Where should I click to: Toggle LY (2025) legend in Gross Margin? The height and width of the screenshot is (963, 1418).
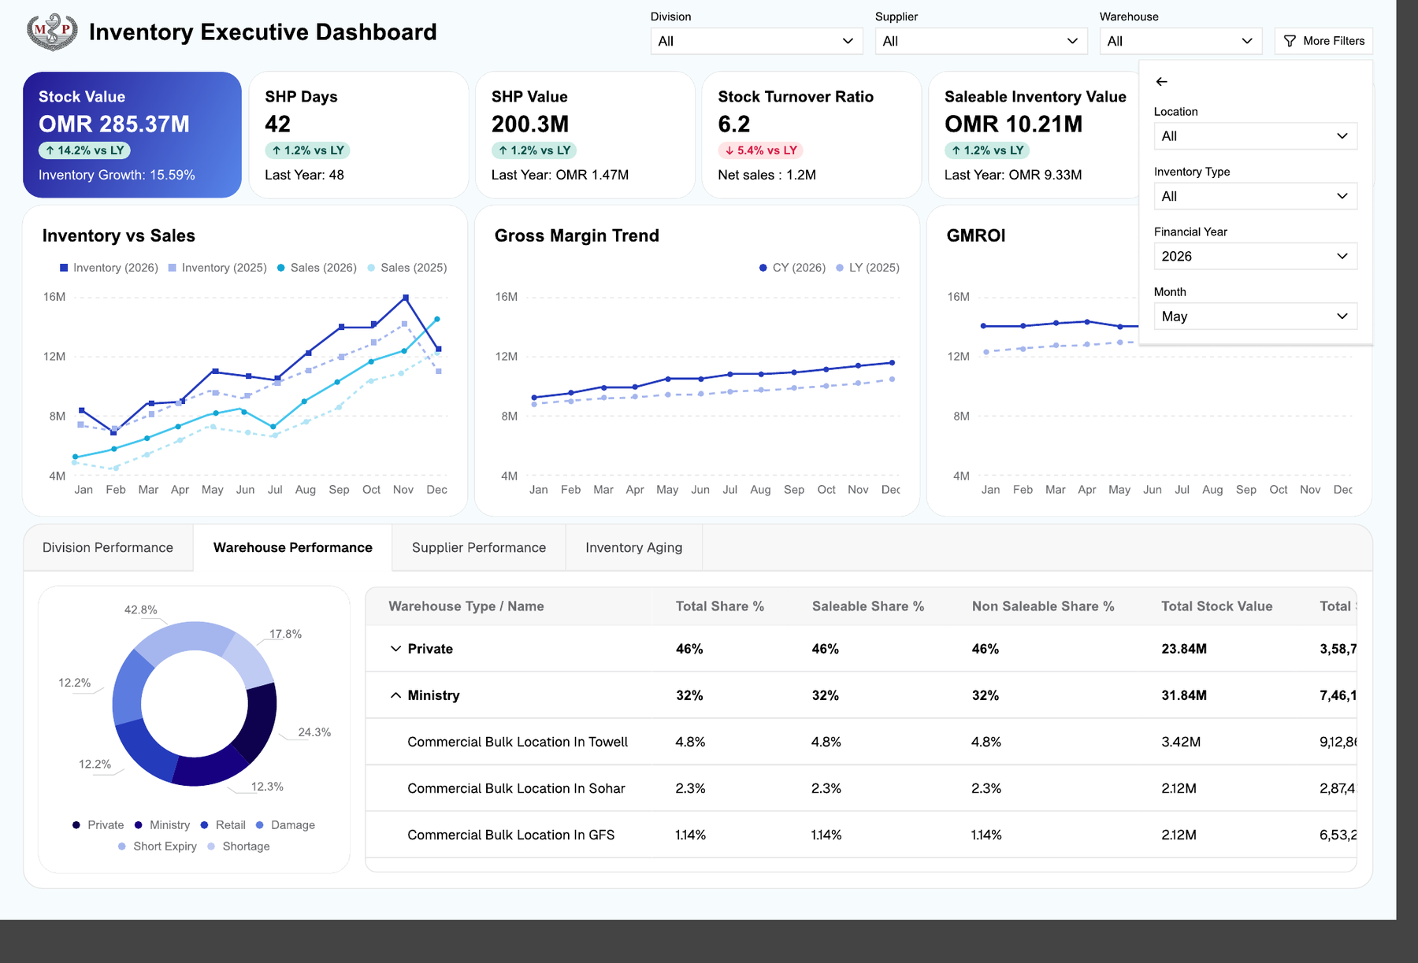pos(867,268)
